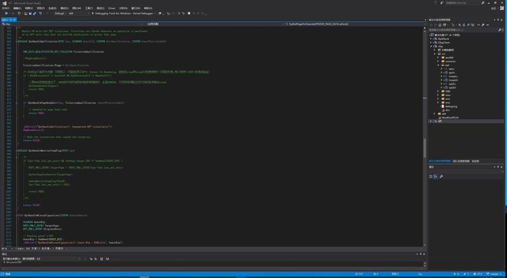Click the Solution Explorer view code icon

point(478,25)
